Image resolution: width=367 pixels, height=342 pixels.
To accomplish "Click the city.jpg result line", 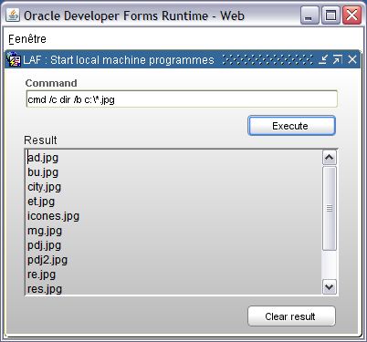I will pyautogui.click(x=44, y=187).
